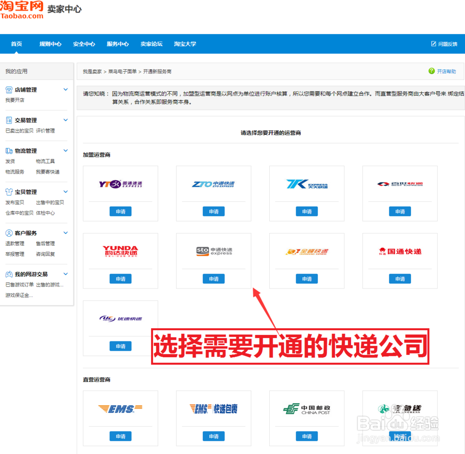This screenshot has height=454, width=465.
Task: Apply for 优速快递 service
Action: click(120, 346)
